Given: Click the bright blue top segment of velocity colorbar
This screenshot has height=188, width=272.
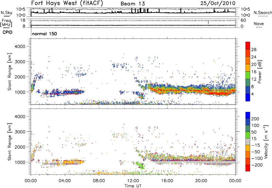Looking at the screenshot, I should coord(248,115).
